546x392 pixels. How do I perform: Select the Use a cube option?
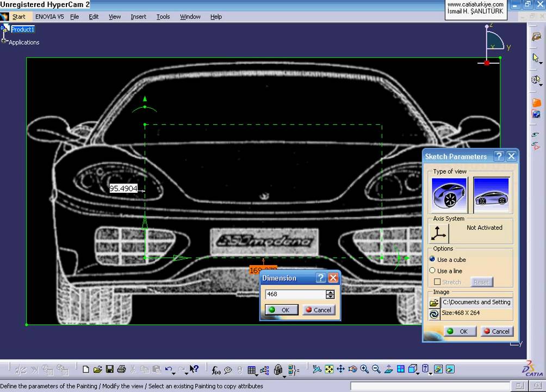[x=432, y=259]
